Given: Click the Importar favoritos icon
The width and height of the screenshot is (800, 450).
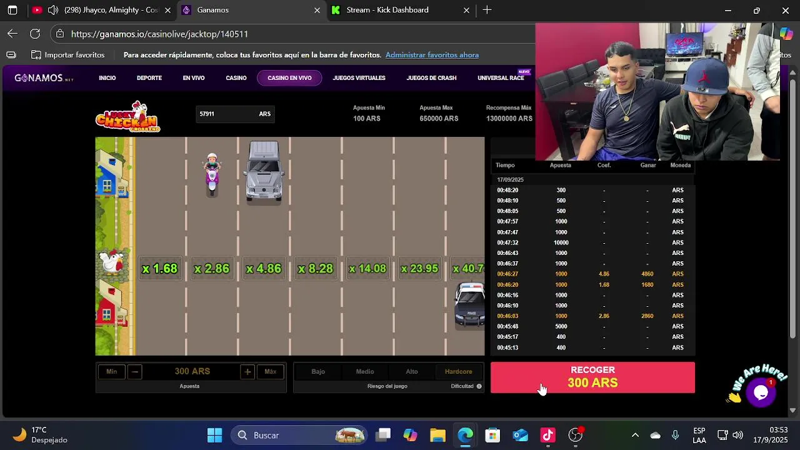Looking at the screenshot, I should click(36, 55).
